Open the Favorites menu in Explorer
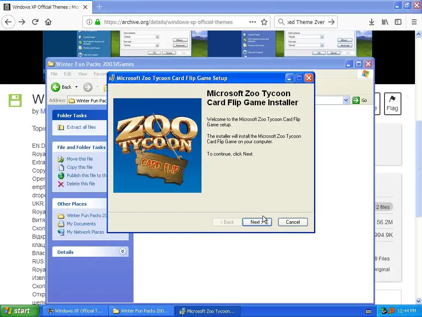This screenshot has width=422, height=317. pyautogui.click(x=100, y=74)
